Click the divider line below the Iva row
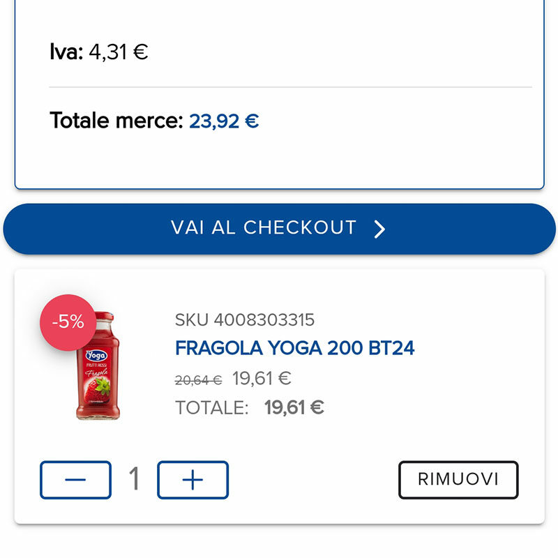 [290, 87]
